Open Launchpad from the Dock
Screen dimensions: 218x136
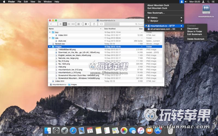click(65, 131)
